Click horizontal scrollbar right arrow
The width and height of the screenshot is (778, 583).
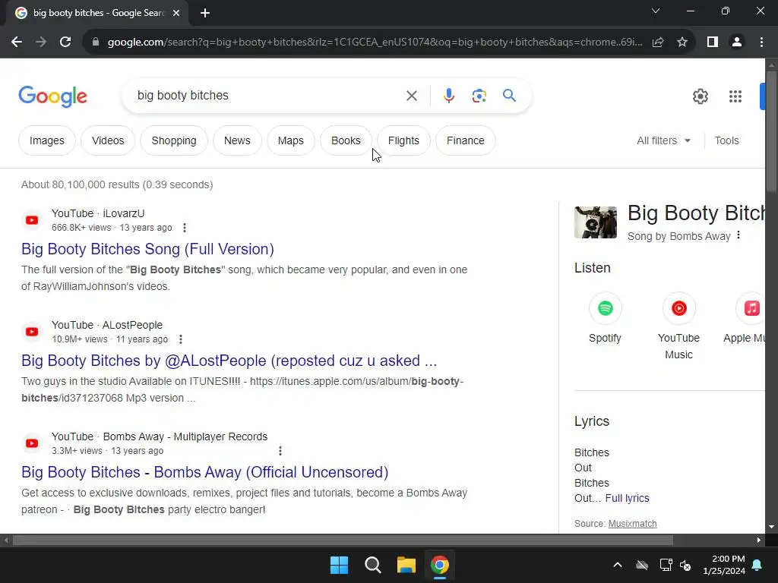[759, 540]
